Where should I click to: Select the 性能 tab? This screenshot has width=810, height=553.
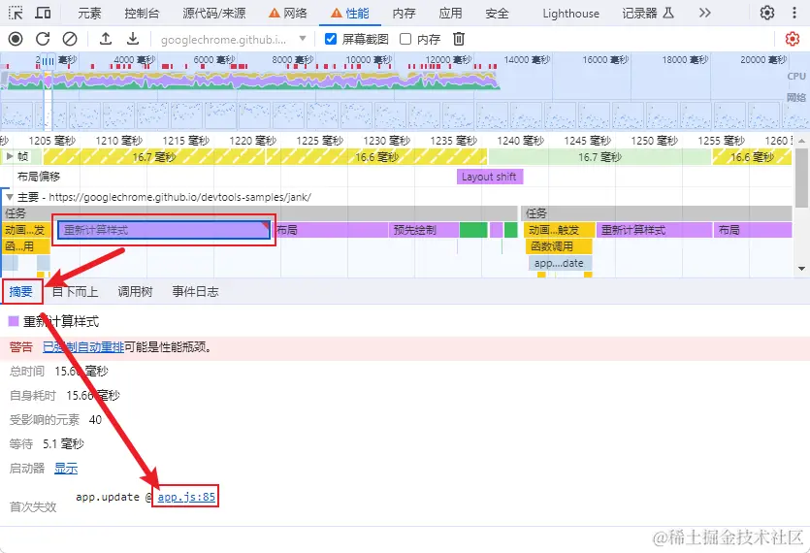click(350, 14)
